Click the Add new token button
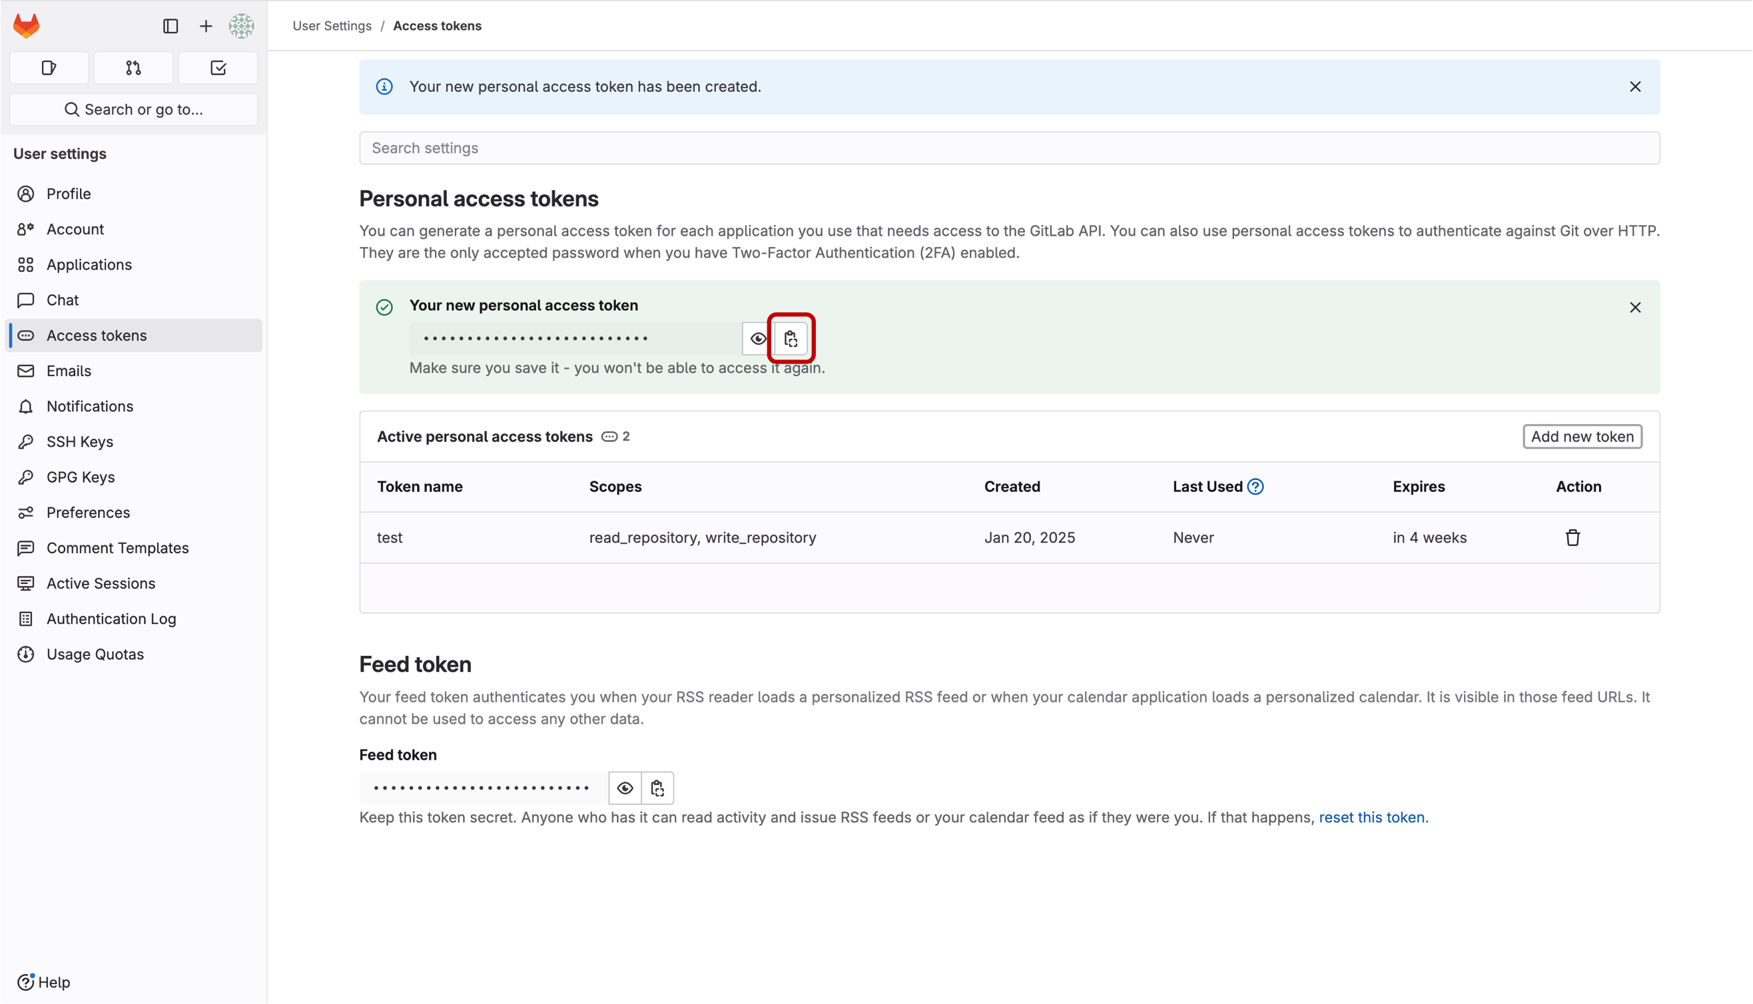 point(1581,437)
